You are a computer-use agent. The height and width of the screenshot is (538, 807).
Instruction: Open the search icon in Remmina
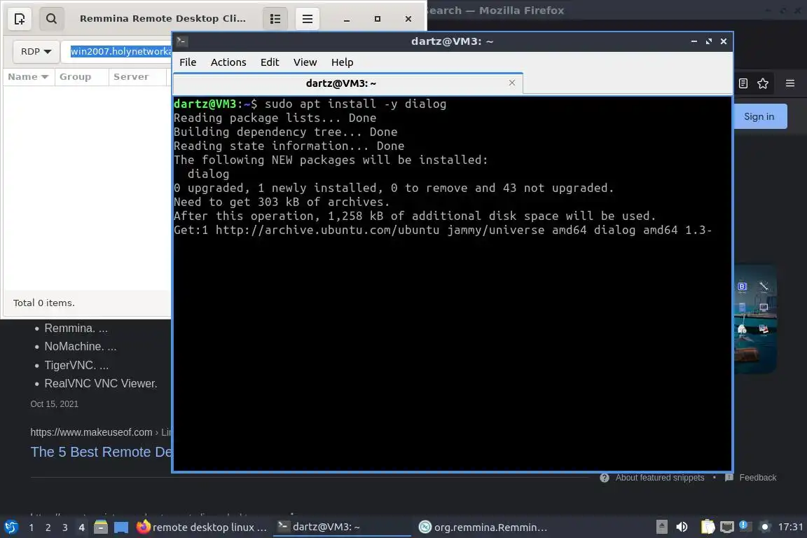pos(51,18)
